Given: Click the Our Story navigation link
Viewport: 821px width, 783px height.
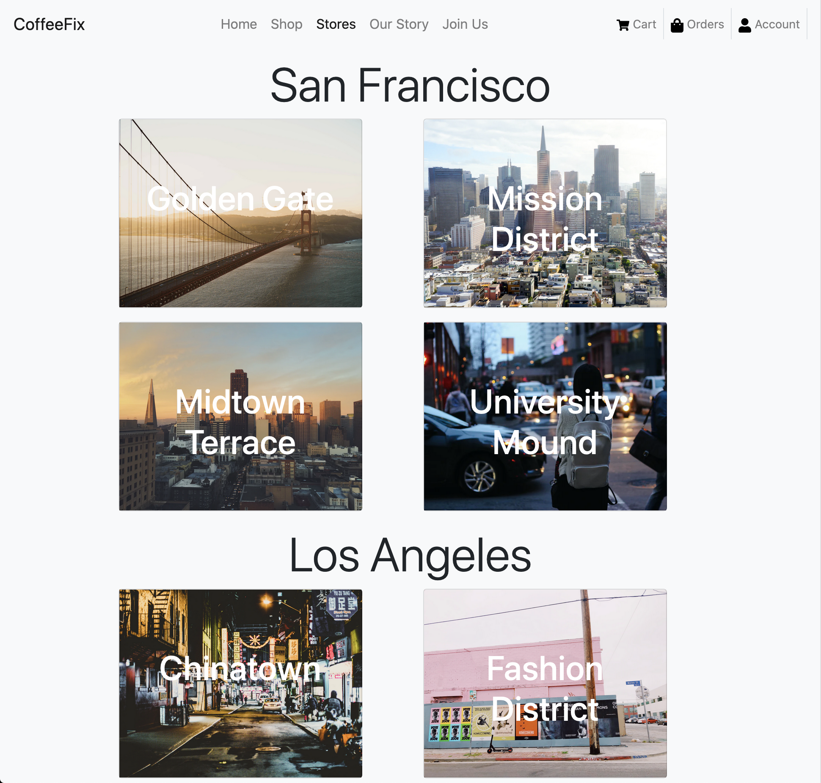Looking at the screenshot, I should click(x=399, y=24).
